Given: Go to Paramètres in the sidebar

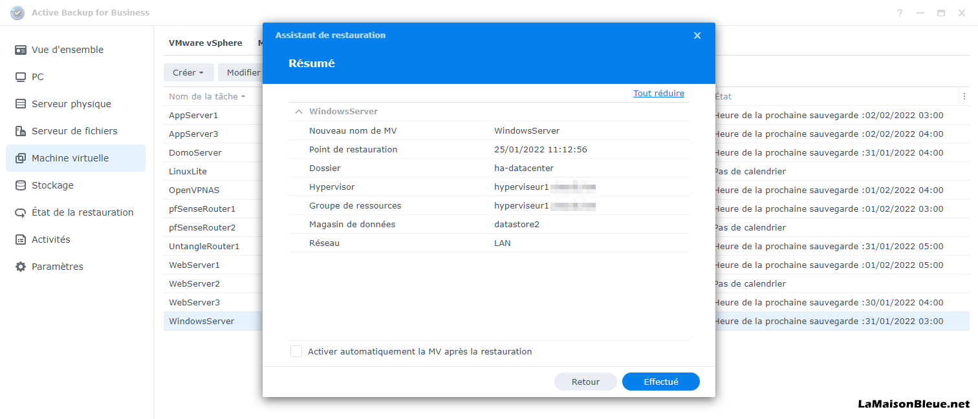Looking at the screenshot, I should [76, 267].
